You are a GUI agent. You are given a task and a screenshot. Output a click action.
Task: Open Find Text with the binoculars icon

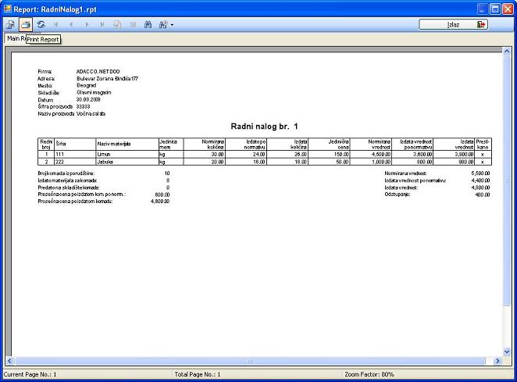click(x=148, y=25)
